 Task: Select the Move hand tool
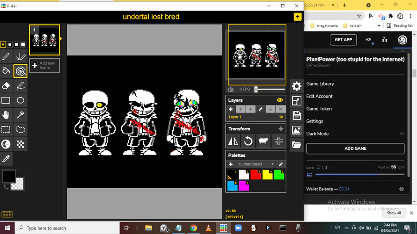tap(6, 115)
